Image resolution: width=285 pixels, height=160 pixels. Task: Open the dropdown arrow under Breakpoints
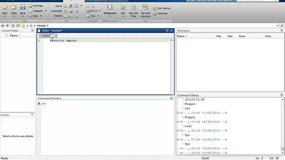110,16
